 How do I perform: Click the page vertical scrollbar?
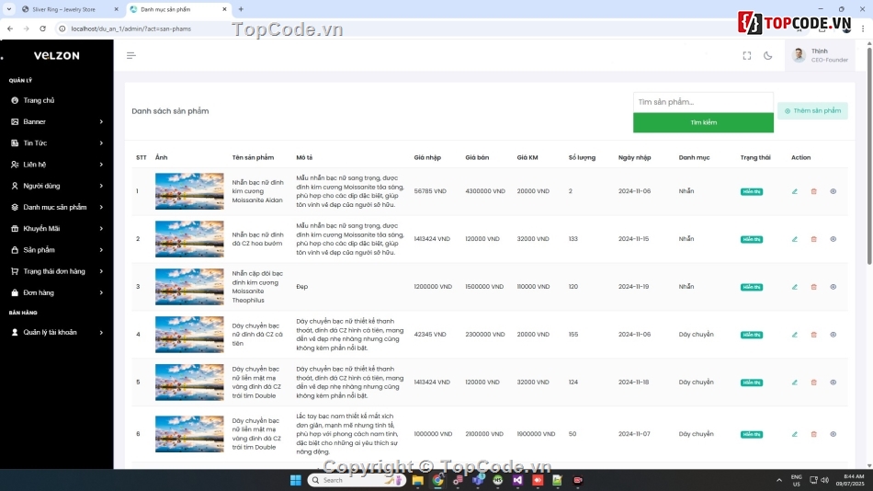[869, 156]
